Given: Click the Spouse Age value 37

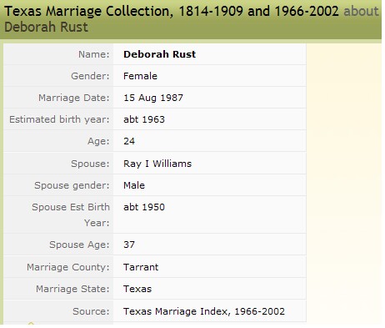Looking at the screenshot, I should tap(129, 245).
